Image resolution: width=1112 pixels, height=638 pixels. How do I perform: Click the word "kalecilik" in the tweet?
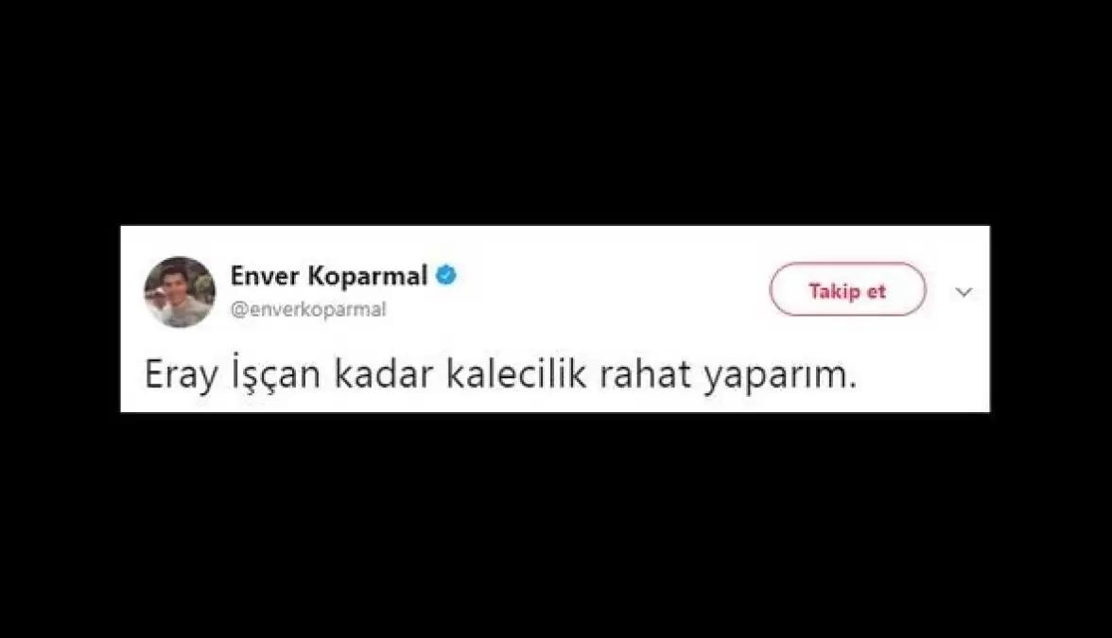pos(516,374)
